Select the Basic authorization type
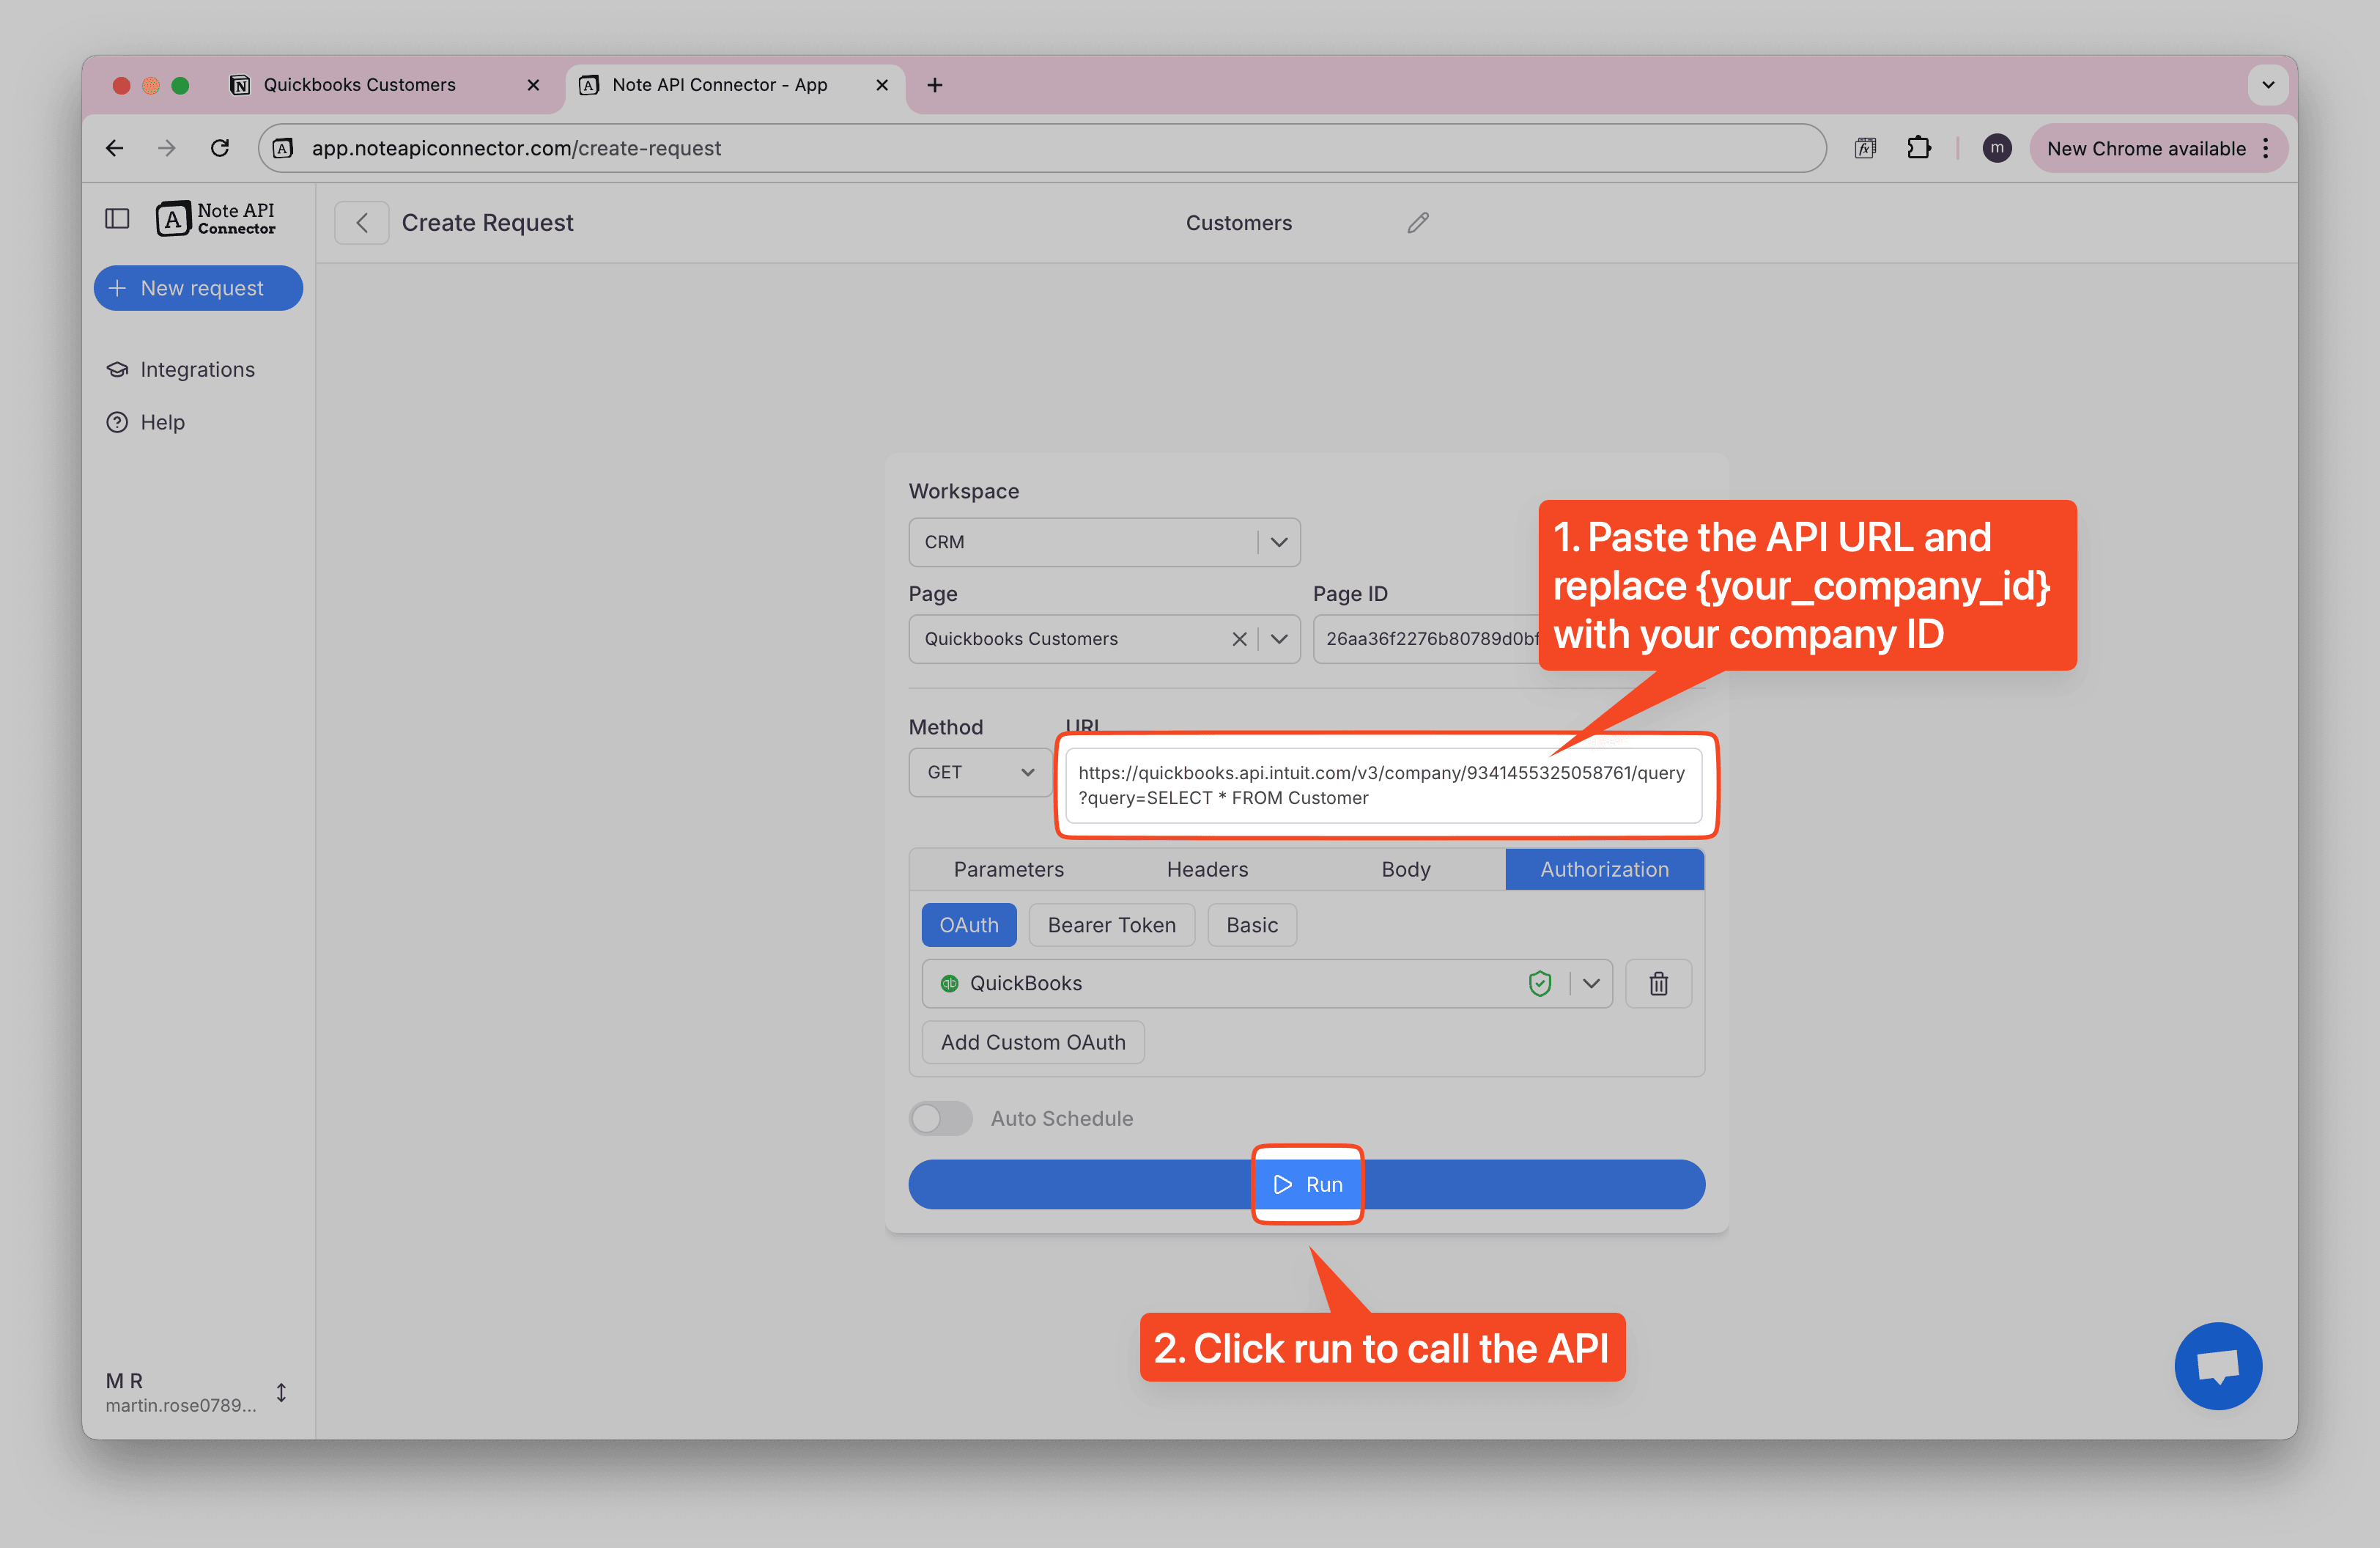This screenshot has height=1548, width=2380. coord(1252,925)
